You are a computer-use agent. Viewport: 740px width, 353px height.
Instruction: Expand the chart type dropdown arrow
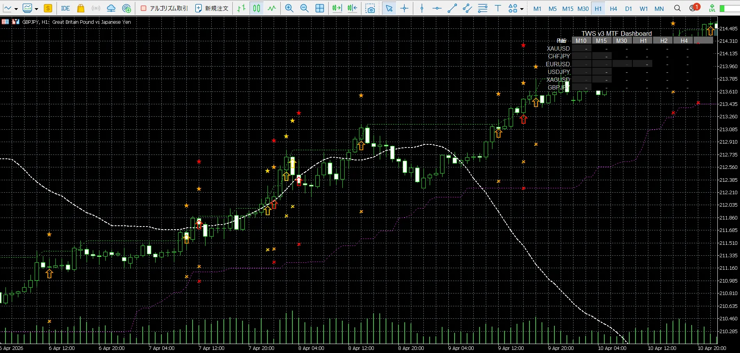click(x=16, y=9)
